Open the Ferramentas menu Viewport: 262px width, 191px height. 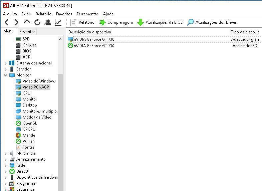pyautogui.click(x=87, y=14)
